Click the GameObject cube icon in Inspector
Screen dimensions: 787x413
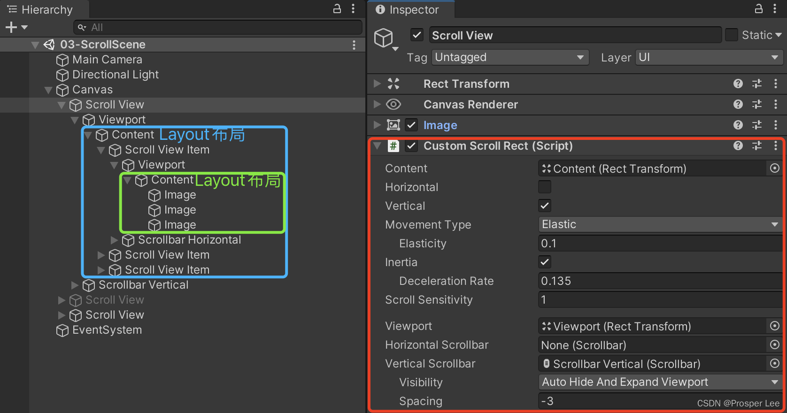coord(383,38)
